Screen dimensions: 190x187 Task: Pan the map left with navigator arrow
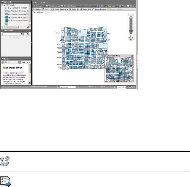129,38
